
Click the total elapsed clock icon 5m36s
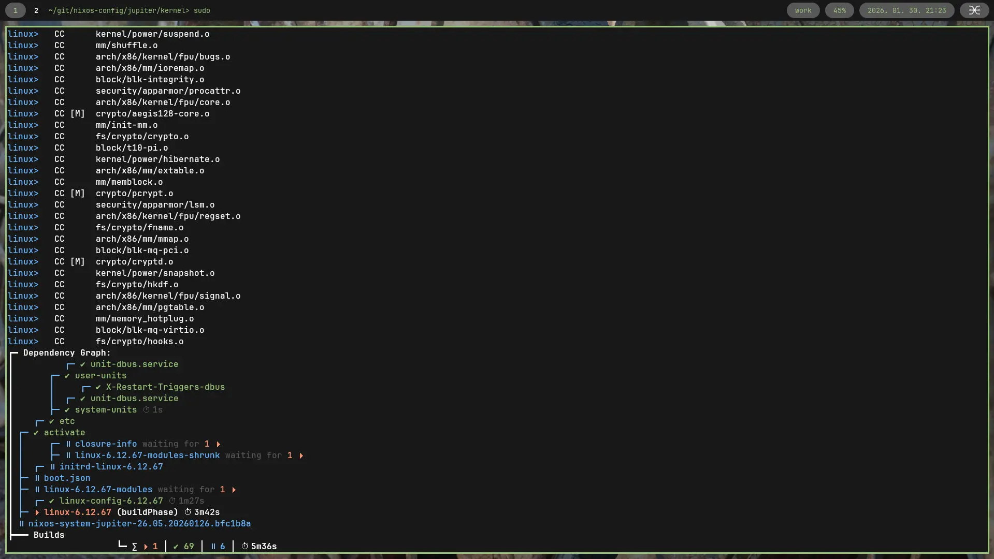244,547
